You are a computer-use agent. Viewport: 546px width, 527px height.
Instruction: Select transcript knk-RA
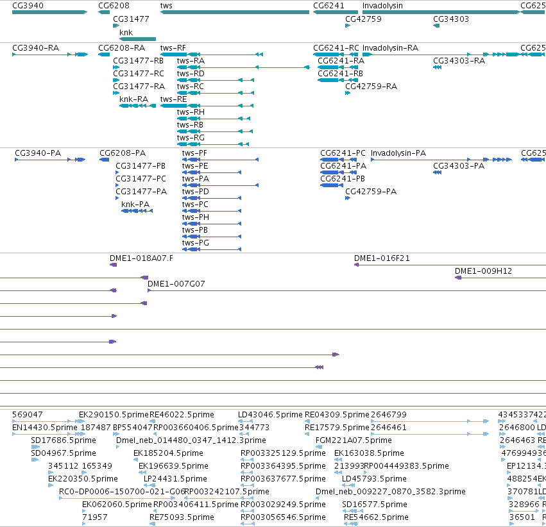[x=137, y=106]
